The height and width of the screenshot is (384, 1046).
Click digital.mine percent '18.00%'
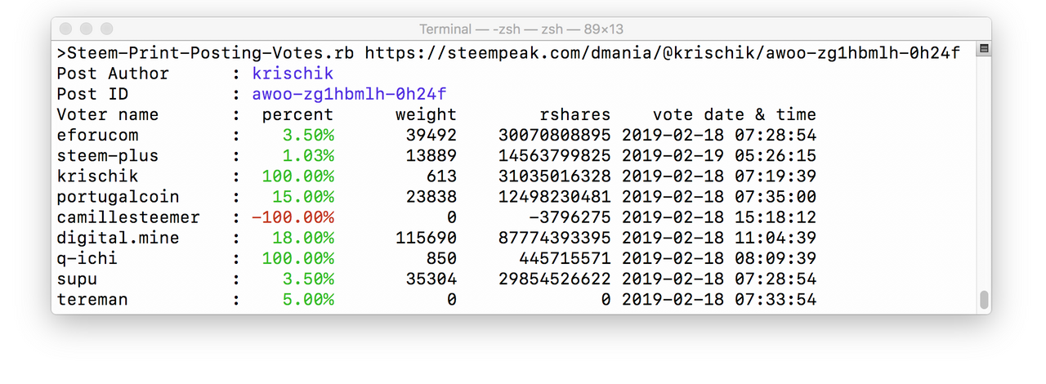point(302,238)
